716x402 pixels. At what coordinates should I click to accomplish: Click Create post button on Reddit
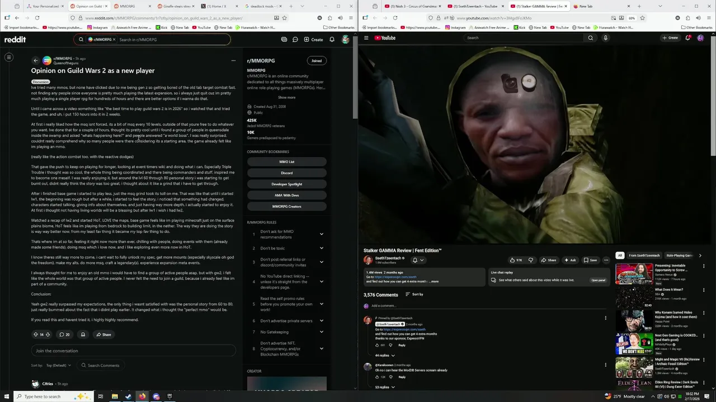click(x=313, y=40)
